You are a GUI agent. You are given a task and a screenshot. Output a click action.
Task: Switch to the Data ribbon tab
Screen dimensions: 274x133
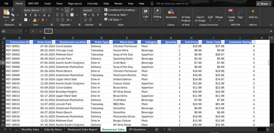click(106, 3)
